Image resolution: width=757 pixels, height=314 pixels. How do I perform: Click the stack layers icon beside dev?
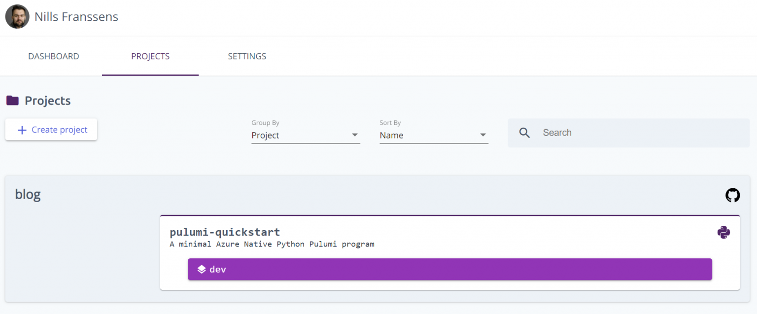click(202, 269)
